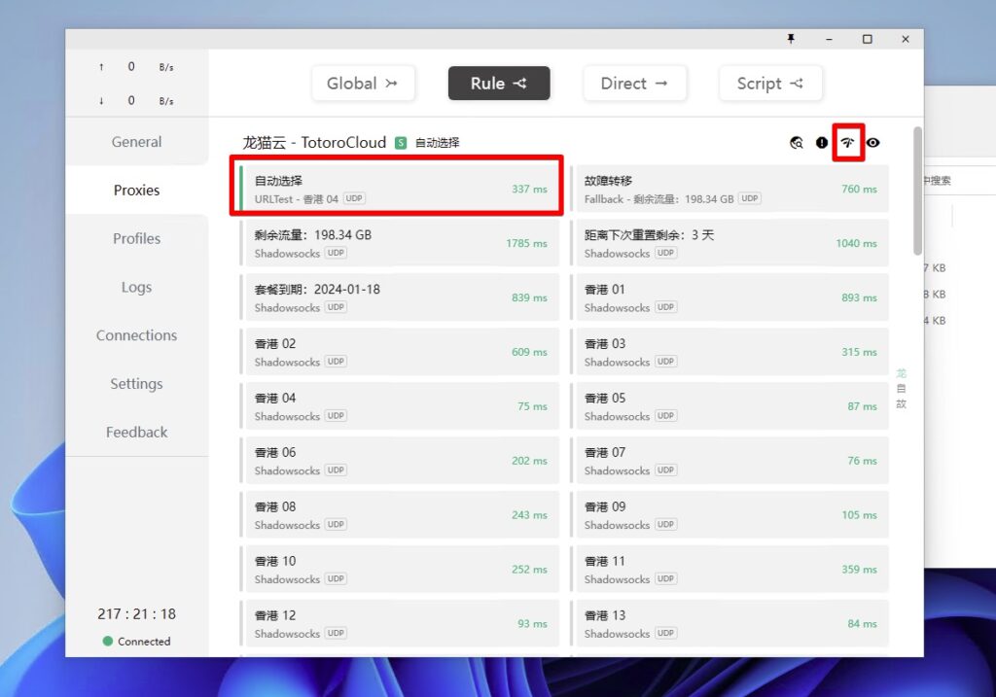Pin the window with the pushpin icon
The width and height of the screenshot is (996, 697).
click(x=791, y=39)
